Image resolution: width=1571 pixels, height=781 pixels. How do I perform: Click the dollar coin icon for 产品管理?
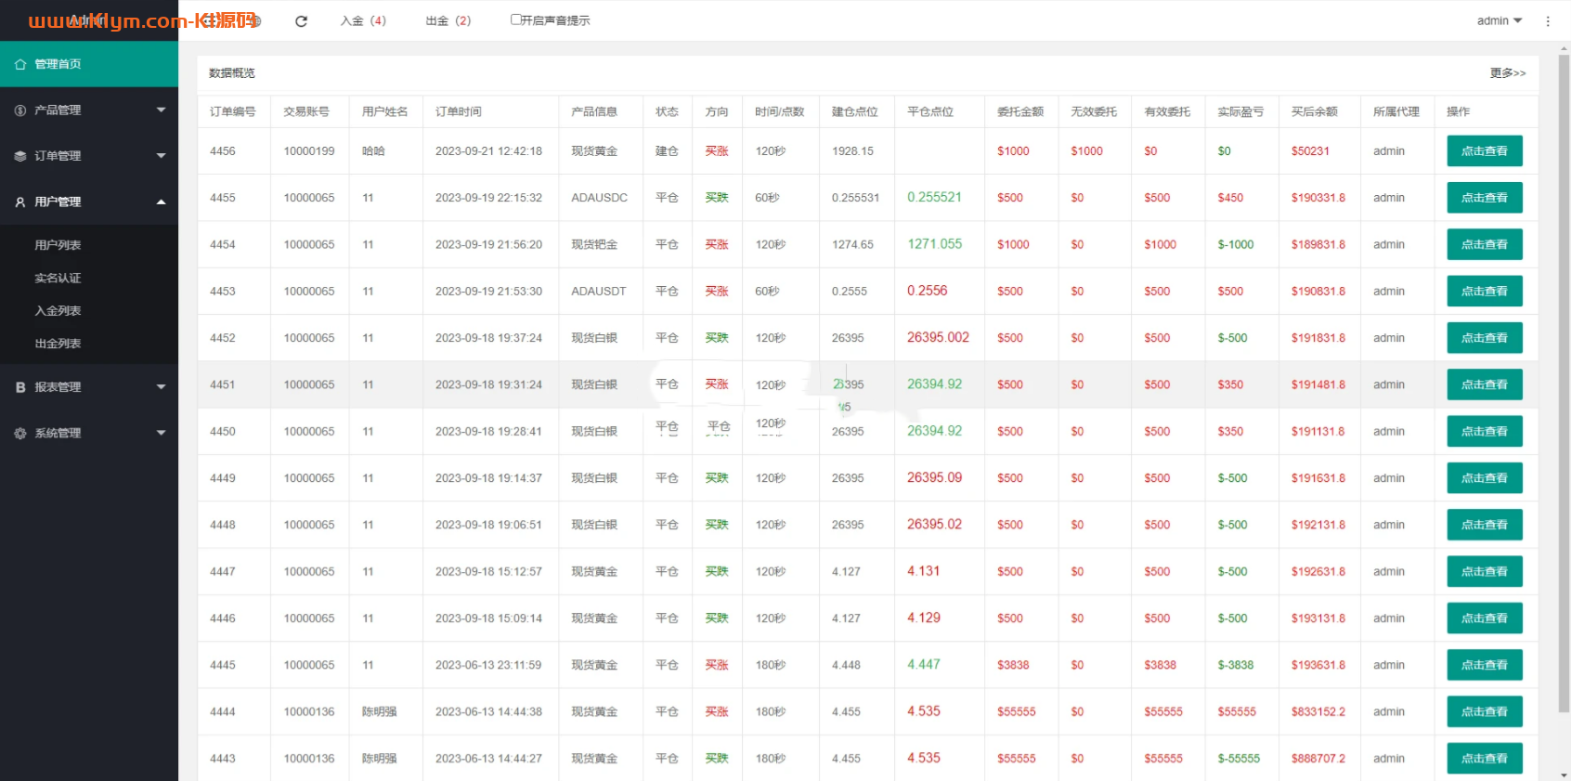point(20,111)
